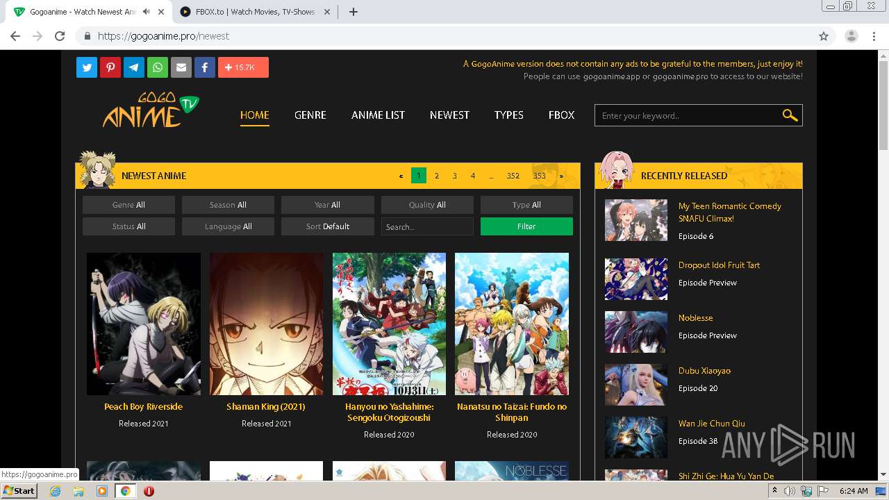Open a new browser tab

[354, 12]
